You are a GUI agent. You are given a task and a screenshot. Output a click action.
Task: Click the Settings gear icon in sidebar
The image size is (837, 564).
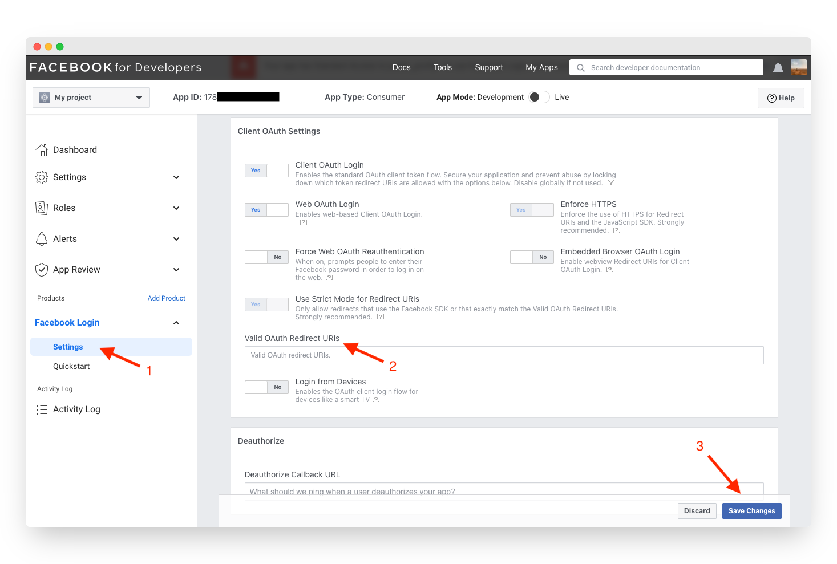42,177
